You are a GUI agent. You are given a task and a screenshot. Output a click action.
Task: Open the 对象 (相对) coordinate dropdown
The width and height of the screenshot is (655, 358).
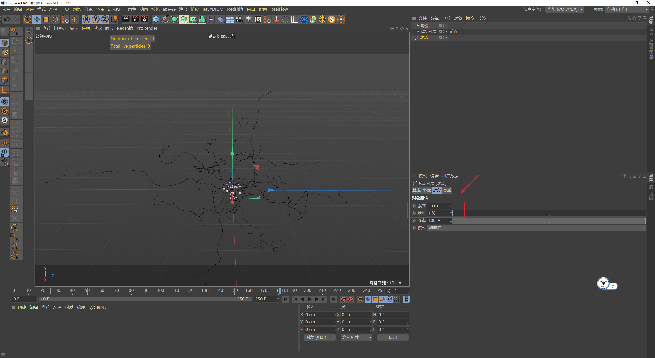(320, 338)
